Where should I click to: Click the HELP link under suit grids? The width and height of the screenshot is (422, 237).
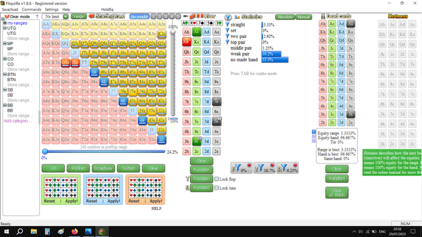click(156, 208)
